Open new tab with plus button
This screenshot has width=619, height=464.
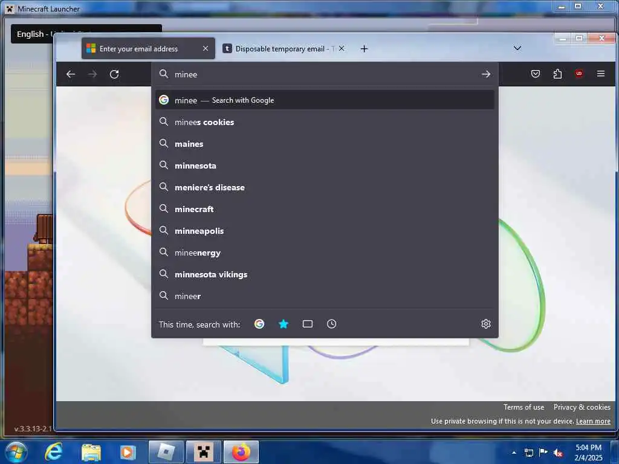365,48
